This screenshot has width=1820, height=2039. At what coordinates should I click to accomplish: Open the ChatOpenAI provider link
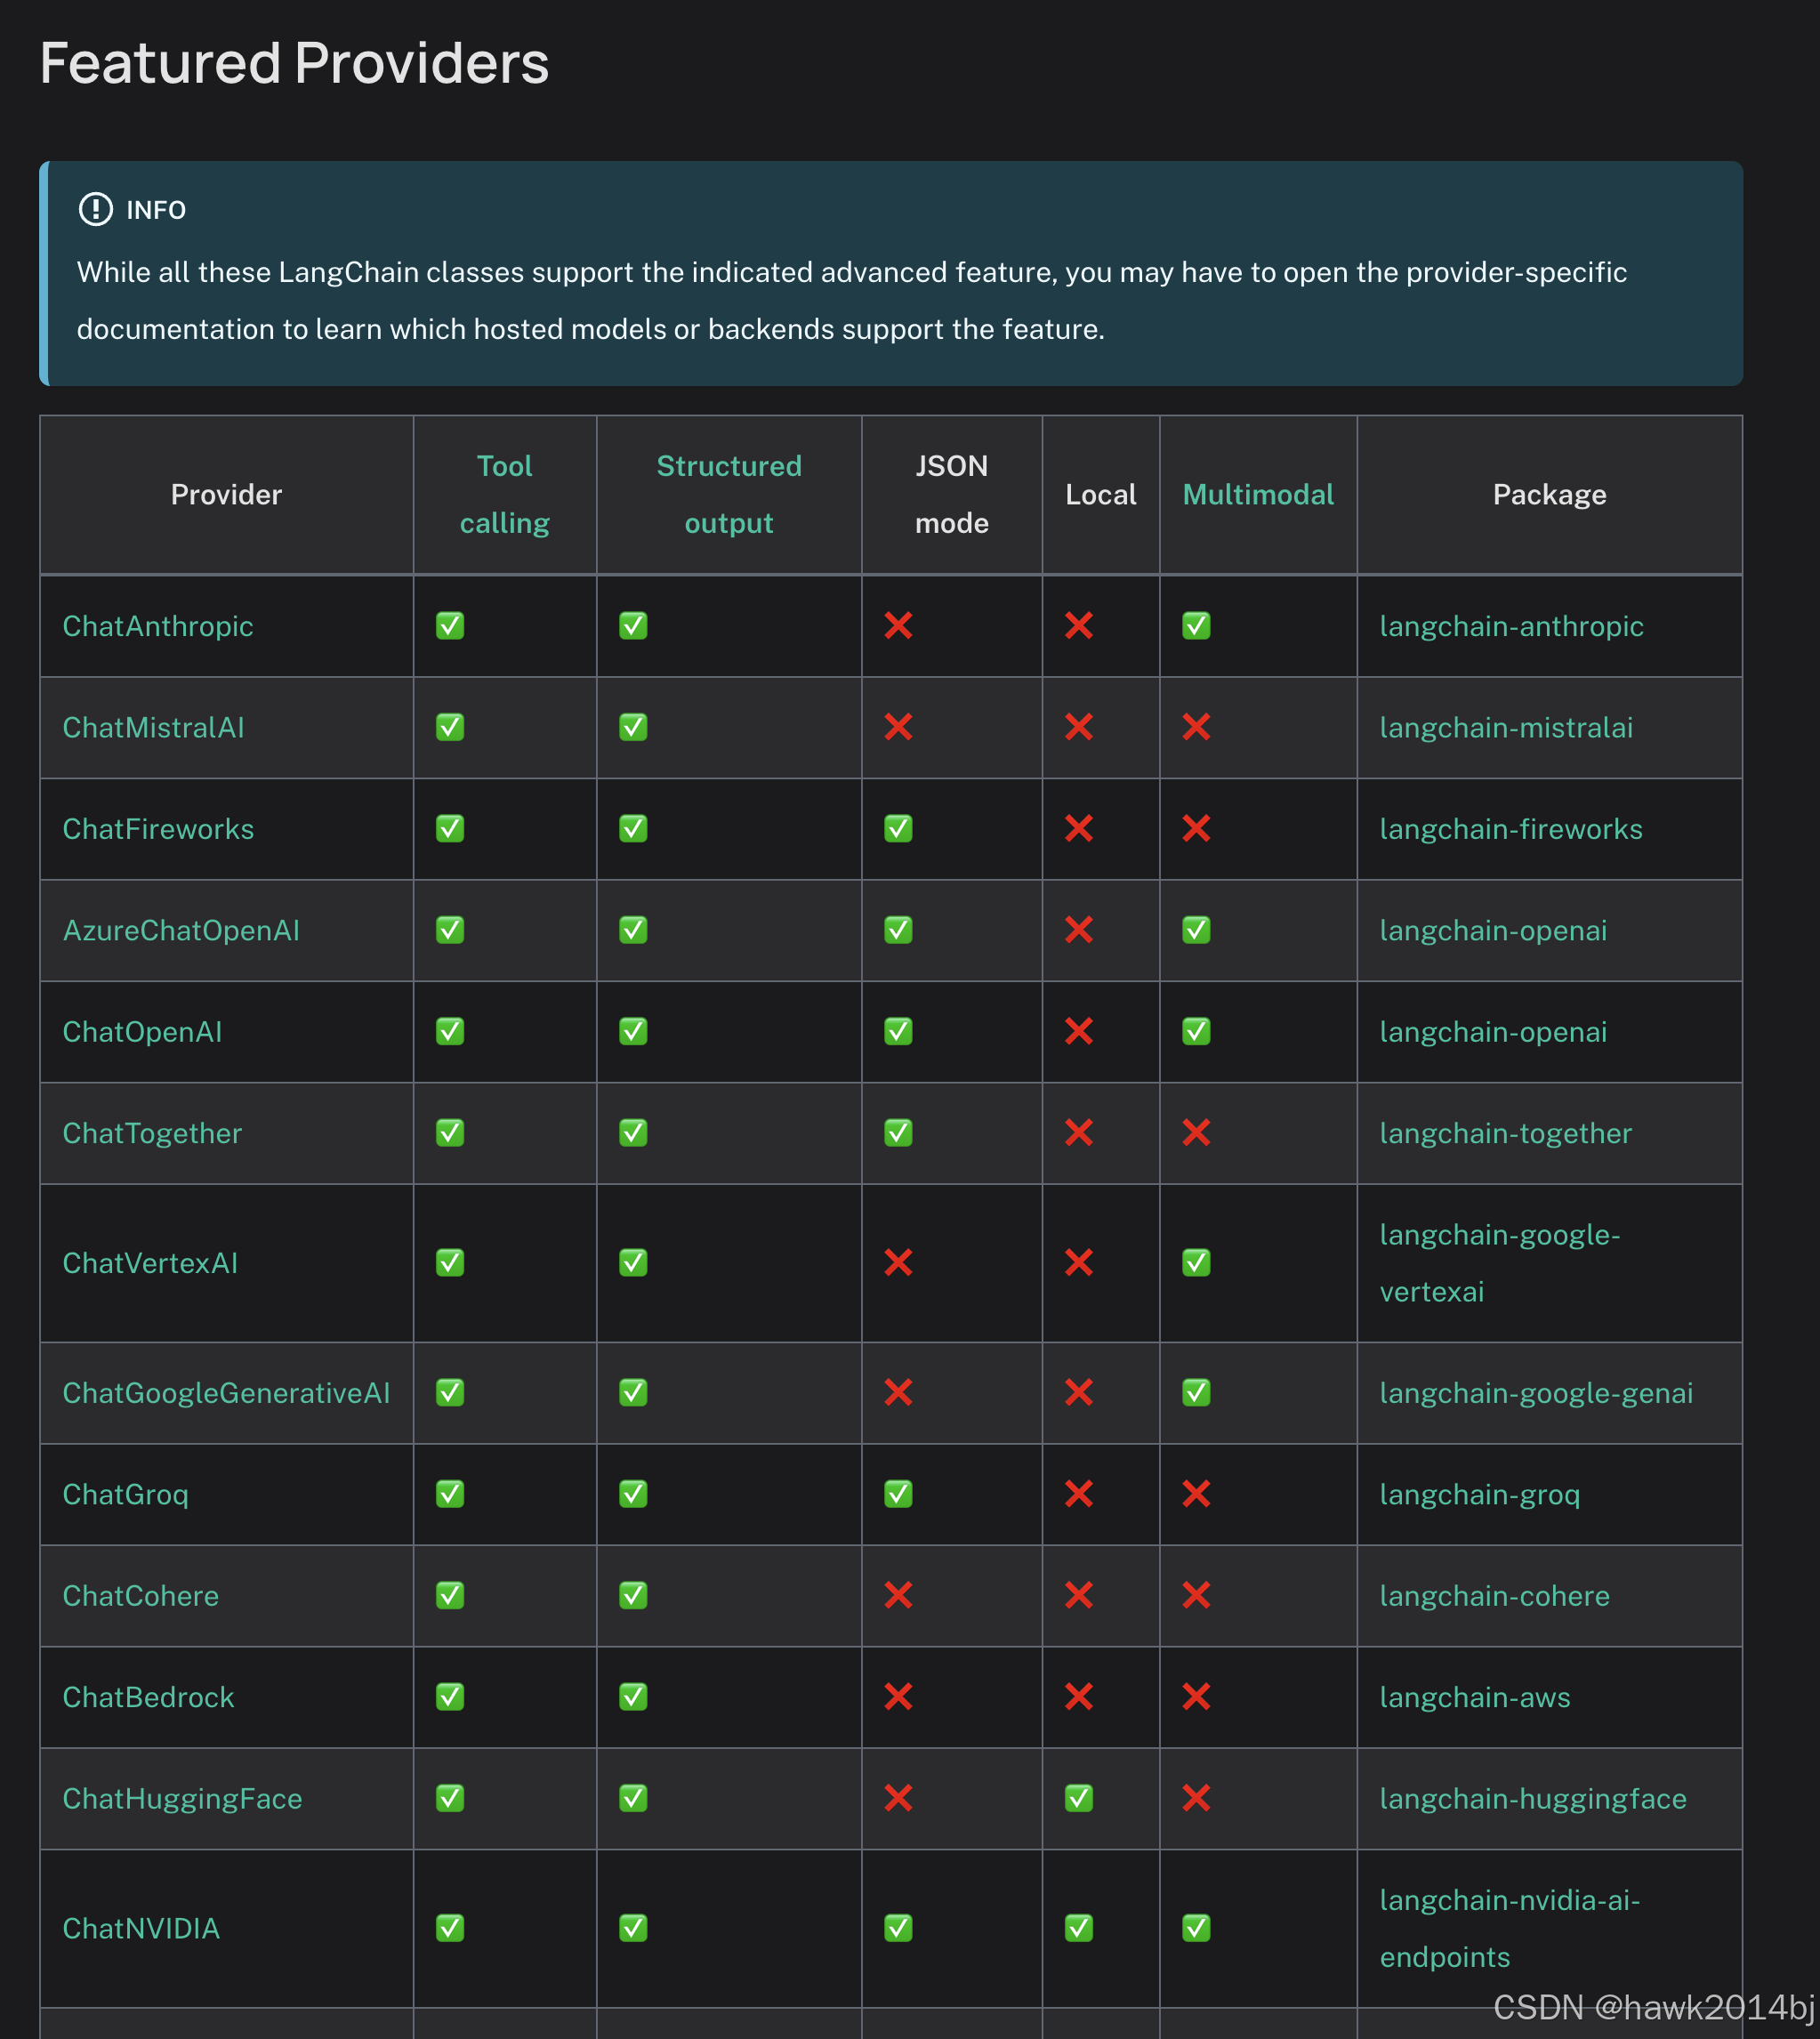click(x=142, y=1031)
